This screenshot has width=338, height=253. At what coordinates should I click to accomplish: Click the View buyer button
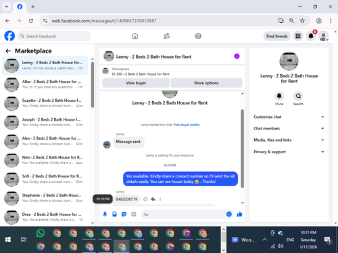136,83
